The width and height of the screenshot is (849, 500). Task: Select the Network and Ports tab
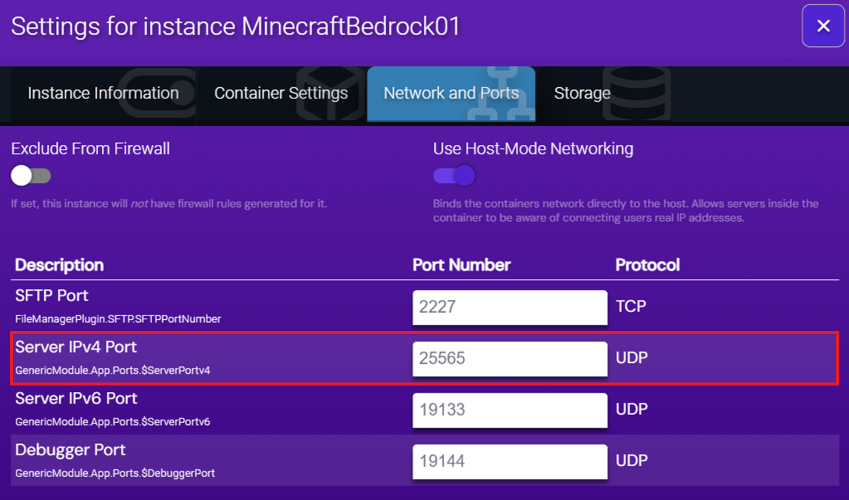(451, 93)
